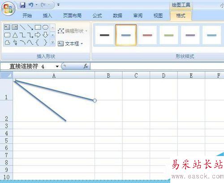Select the horizontal text box shape
This screenshot has height=183, width=224.
click(7, 27)
